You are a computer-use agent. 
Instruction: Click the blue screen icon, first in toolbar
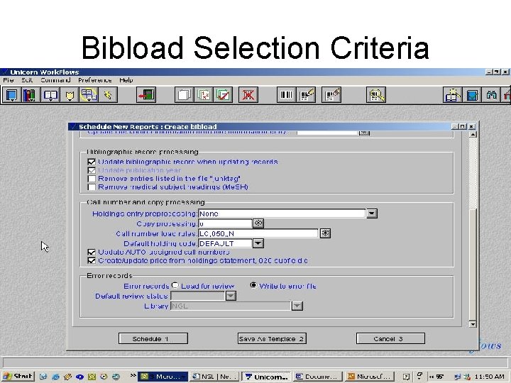11,95
